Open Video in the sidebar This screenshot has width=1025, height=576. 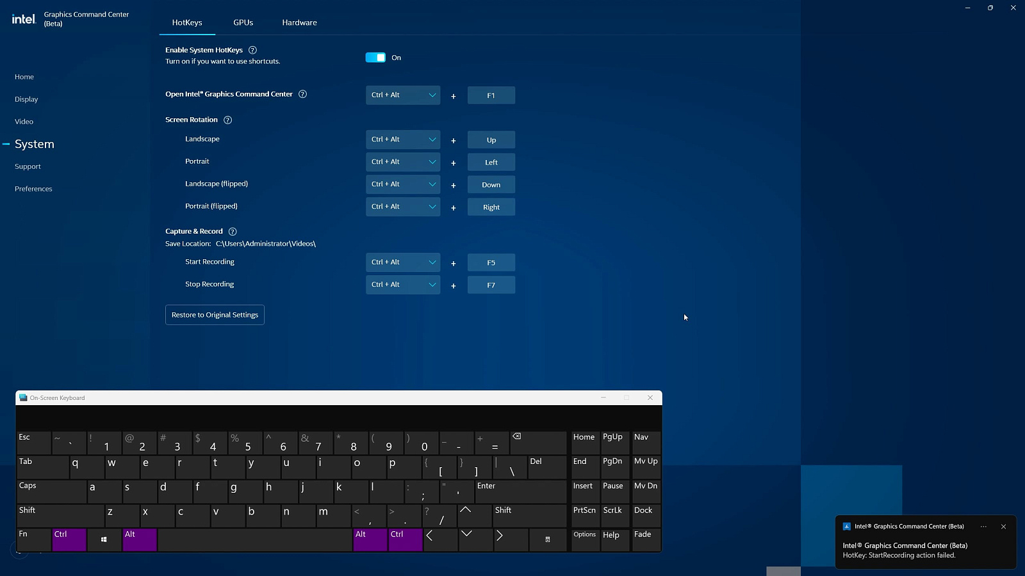click(x=24, y=122)
